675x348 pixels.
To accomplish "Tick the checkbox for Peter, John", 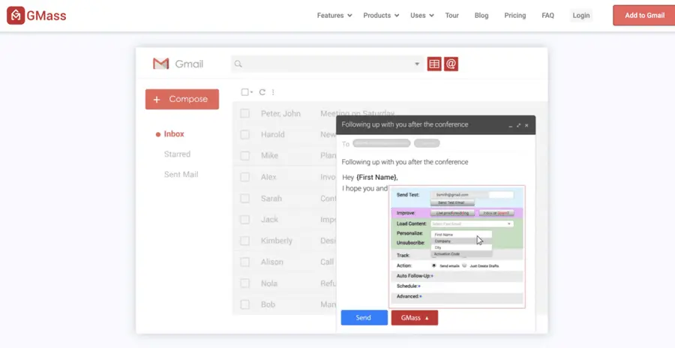I will click(x=245, y=114).
